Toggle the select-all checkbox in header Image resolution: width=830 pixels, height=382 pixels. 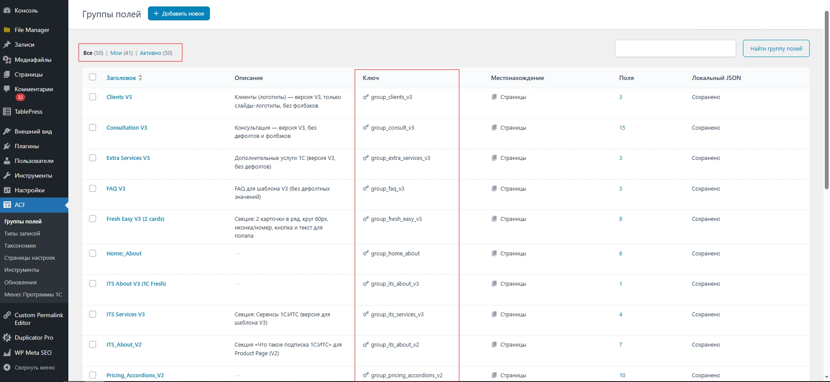click(x=93, y=77)
